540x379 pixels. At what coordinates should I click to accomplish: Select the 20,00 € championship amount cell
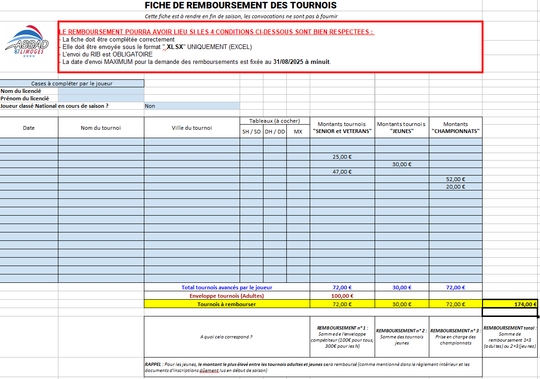[455, 186]
